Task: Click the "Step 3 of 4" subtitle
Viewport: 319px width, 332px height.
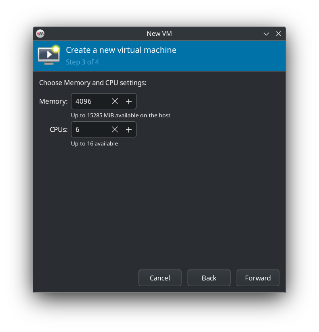Action: tap(82, 62)
